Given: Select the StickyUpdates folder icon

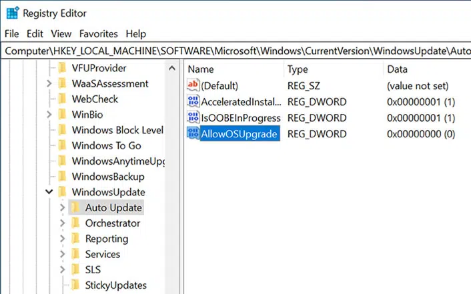Looking at the screenshot, I should pyautogui.click(x=75, y=285).
